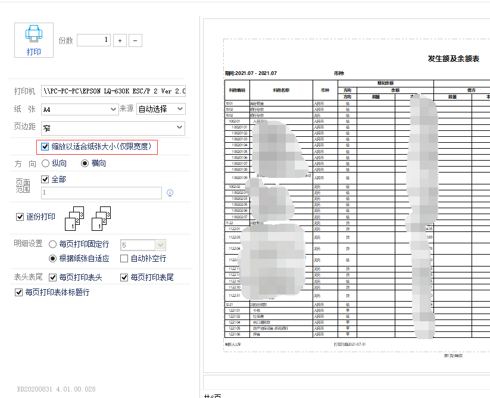
Task: Toggle the 全部 page range checkbox
Action: (x=45, y=179)
